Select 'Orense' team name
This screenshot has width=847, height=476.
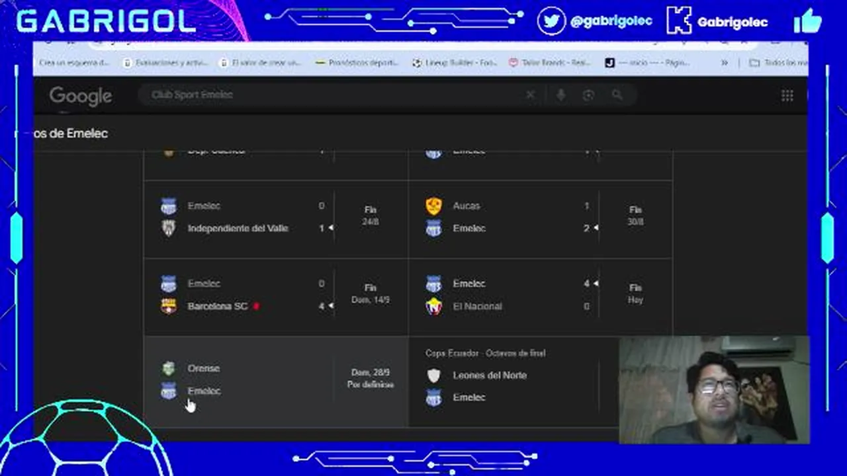203,369
